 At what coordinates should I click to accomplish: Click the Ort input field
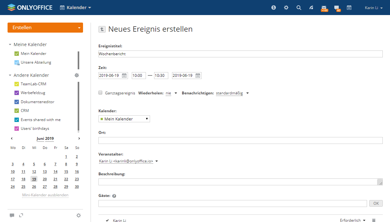[240, 140]
